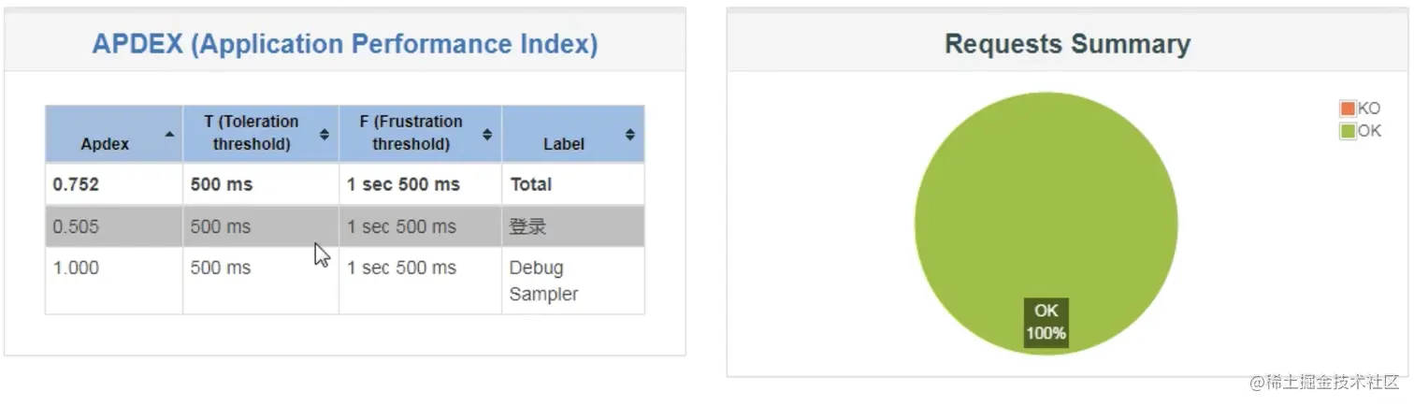1414x406 pixels.
Task: Toggle the KO series in legend
Action: [1348, 109]
